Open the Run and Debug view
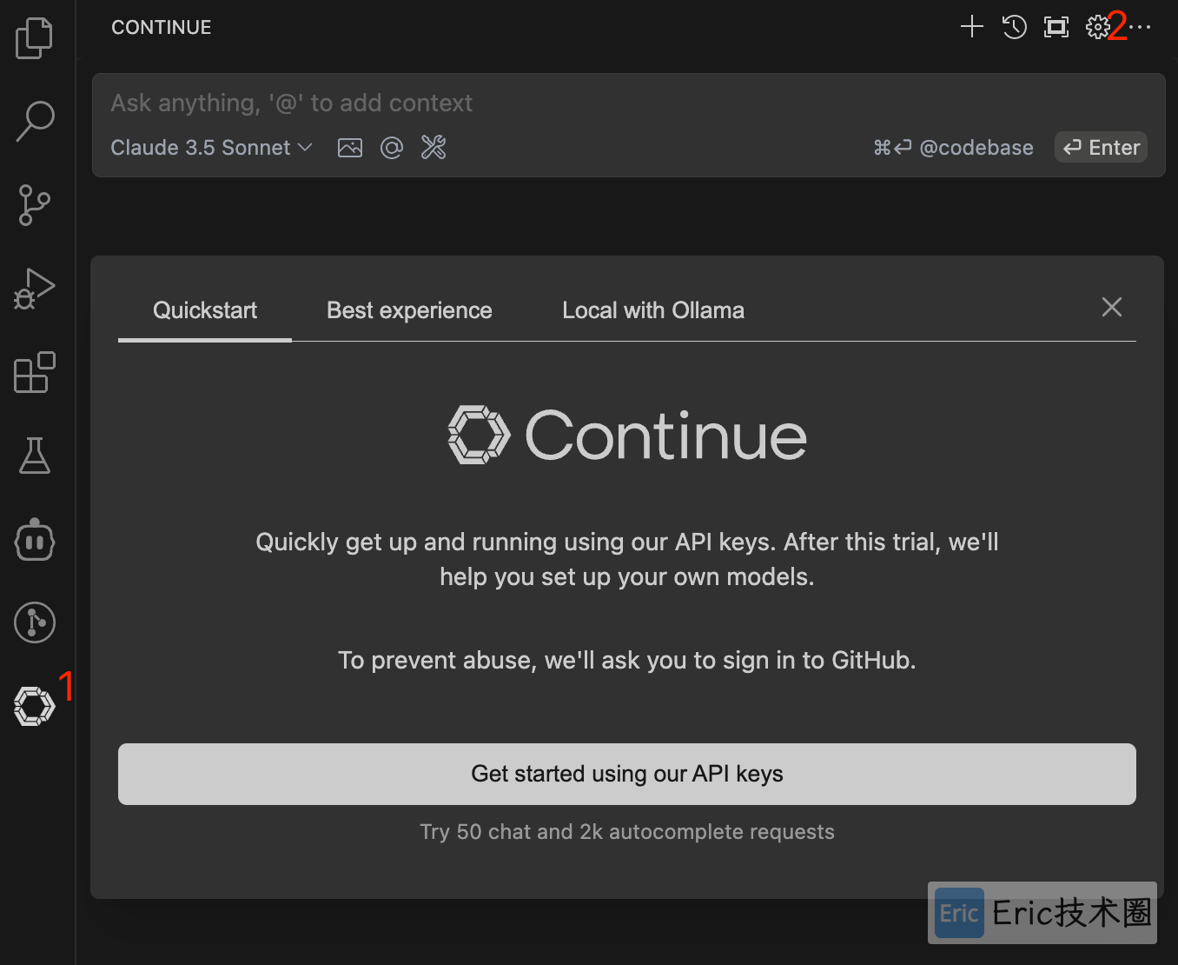 tap(35, 289)
